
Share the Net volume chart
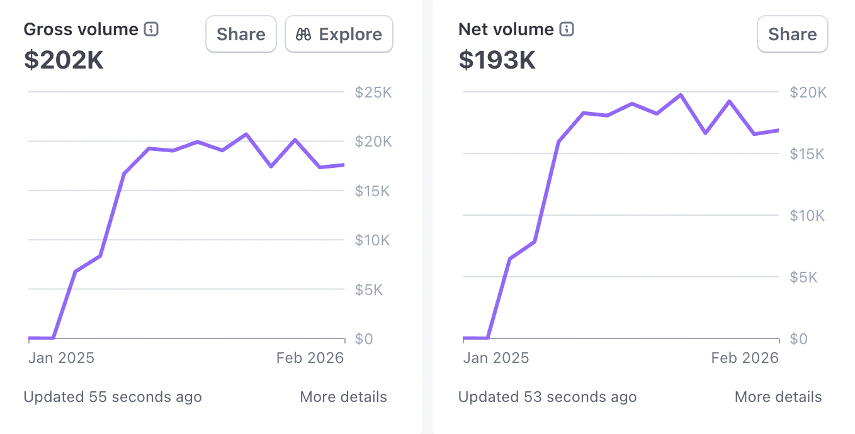tap(792, 34)
